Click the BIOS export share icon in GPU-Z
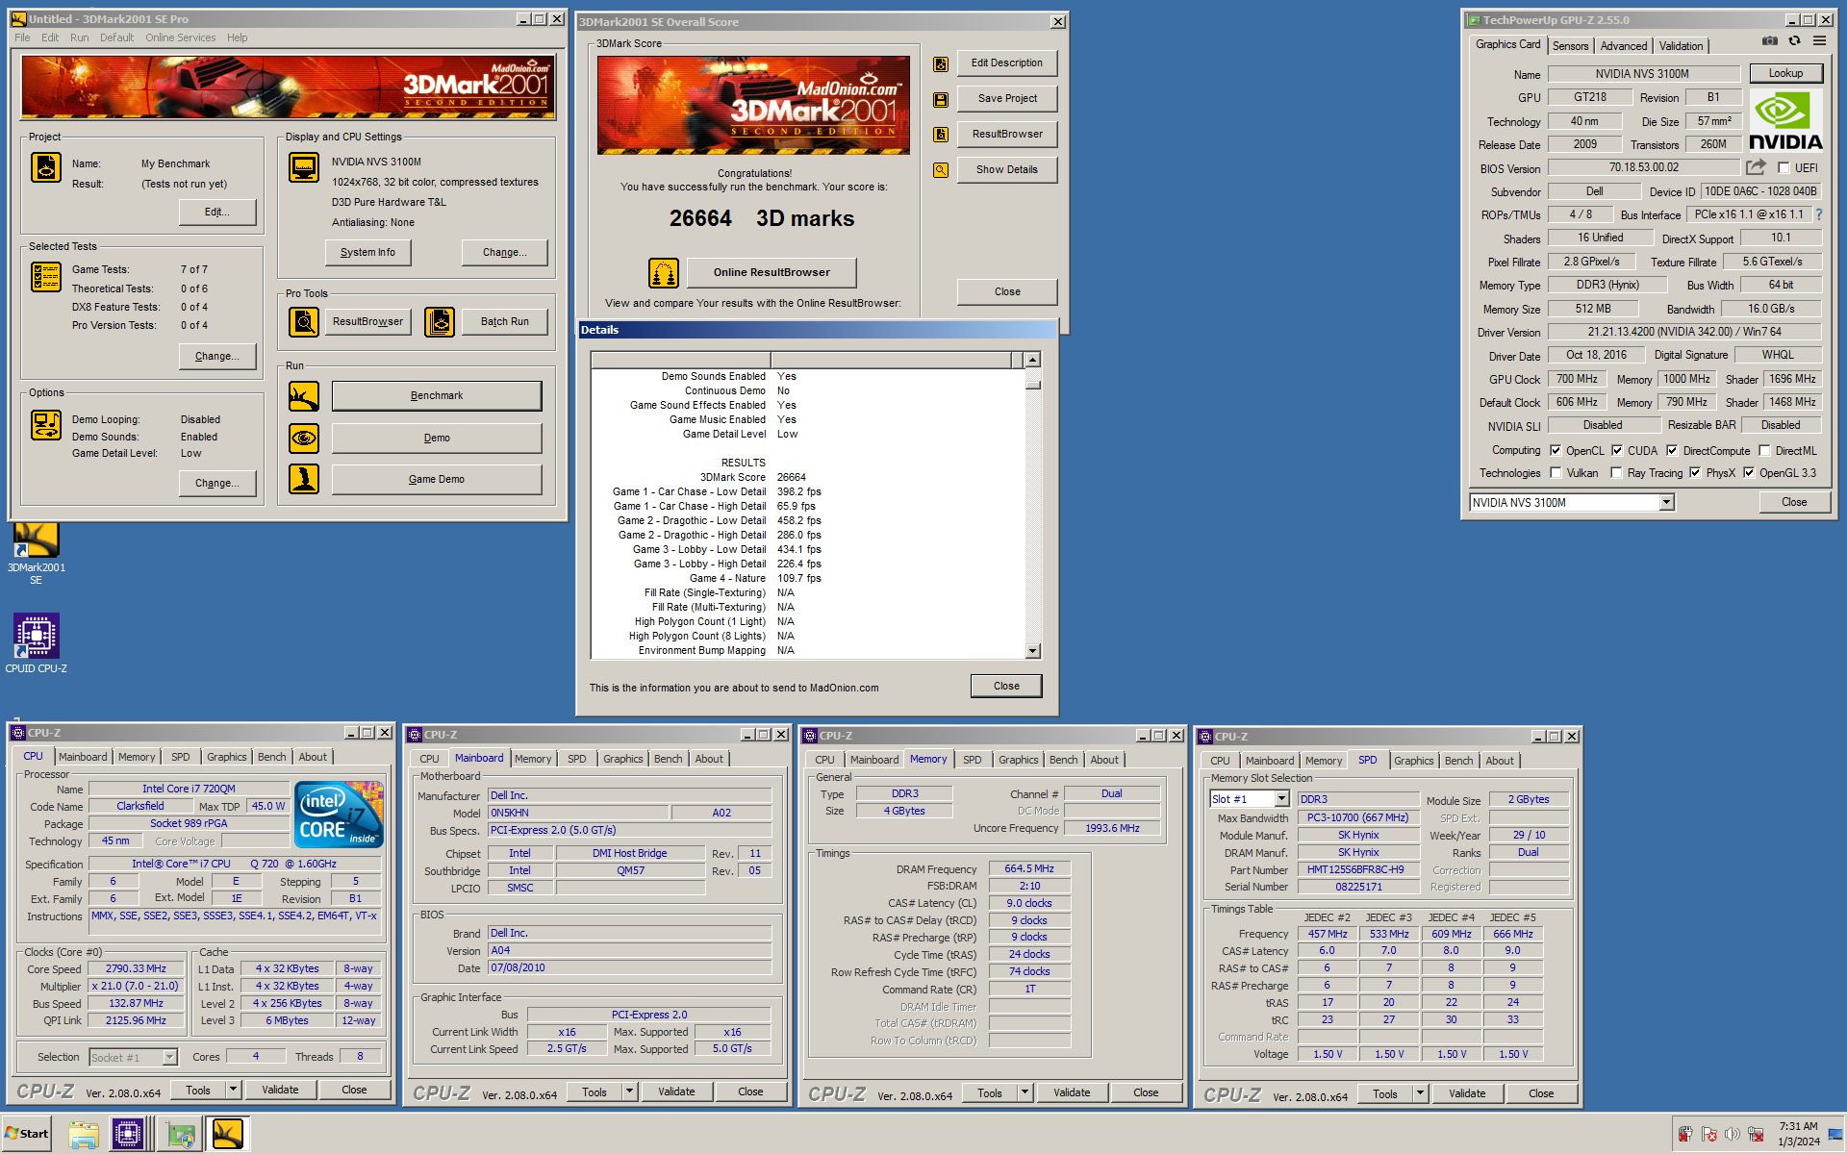Image resolution: width=1847 pixels, height=1154 pixels. tap(1757, 167)
